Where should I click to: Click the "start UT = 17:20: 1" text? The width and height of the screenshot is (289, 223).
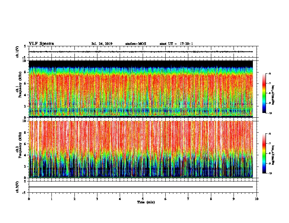[x=176, y=44]
